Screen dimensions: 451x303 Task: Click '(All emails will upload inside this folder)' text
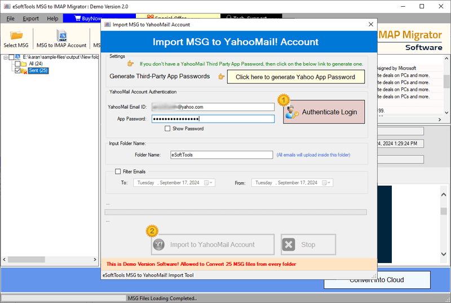(x=313, y=155)
